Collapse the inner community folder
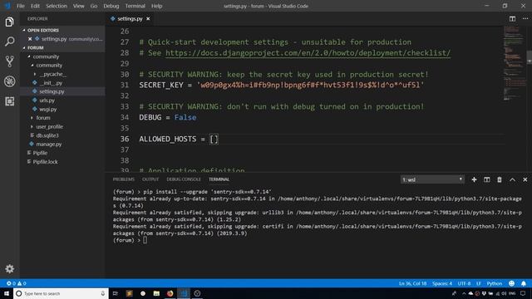 (49, 65)
